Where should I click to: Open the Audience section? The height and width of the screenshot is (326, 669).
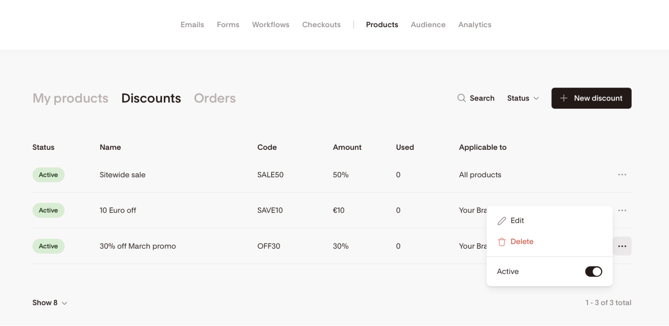click(428, 25)
